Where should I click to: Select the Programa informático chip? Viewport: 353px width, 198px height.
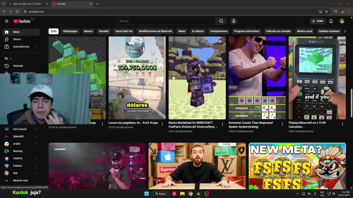click(x=247, y=31)
